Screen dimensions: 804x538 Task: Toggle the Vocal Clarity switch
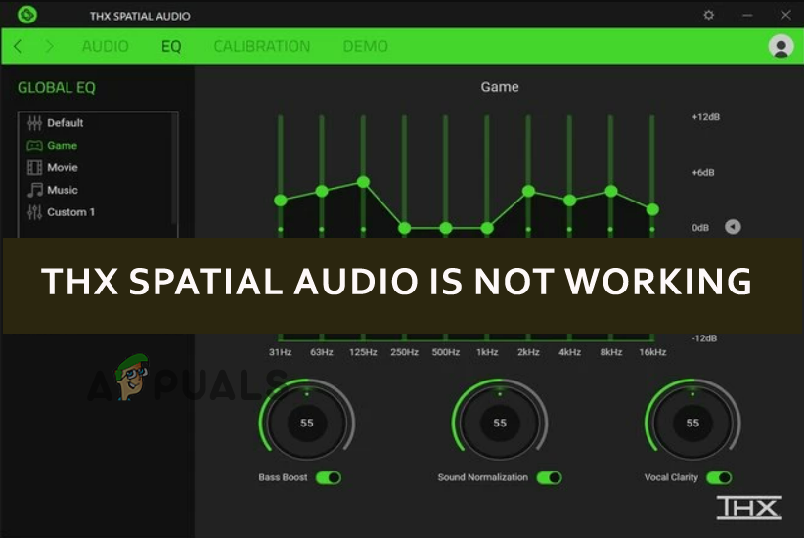pos(719,478)
